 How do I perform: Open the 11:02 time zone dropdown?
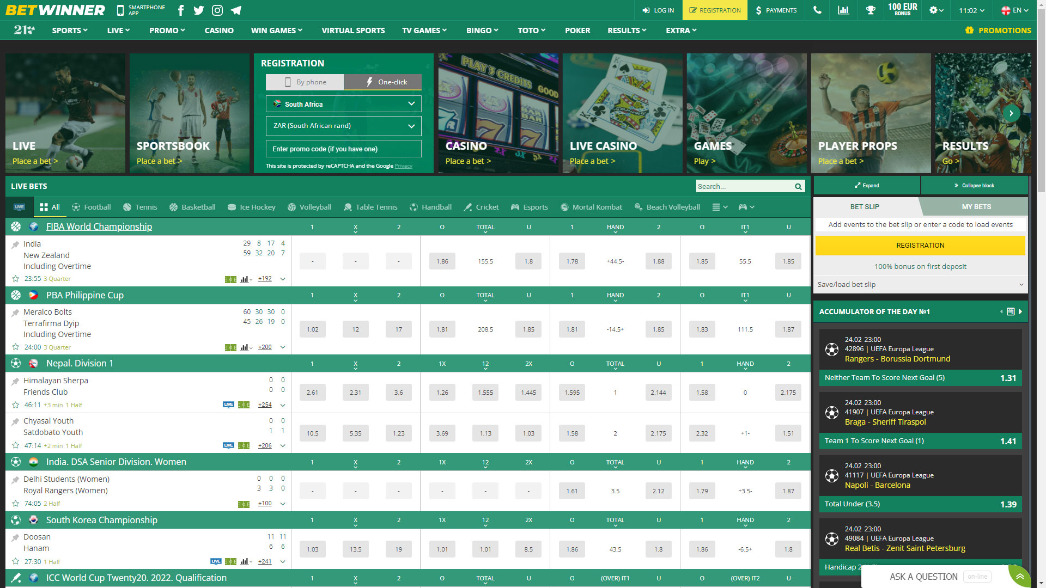coord(972,10)
